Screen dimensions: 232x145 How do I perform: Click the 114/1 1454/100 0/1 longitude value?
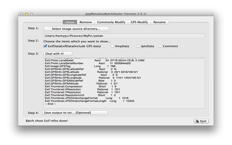coord(128,78)
